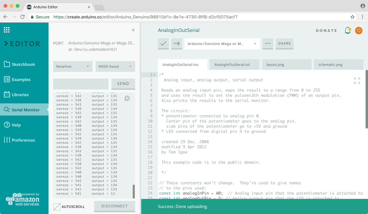This screenshot has width=368, height=214.
Task: Click the notification bell icon
Action: tap(348, 30)
